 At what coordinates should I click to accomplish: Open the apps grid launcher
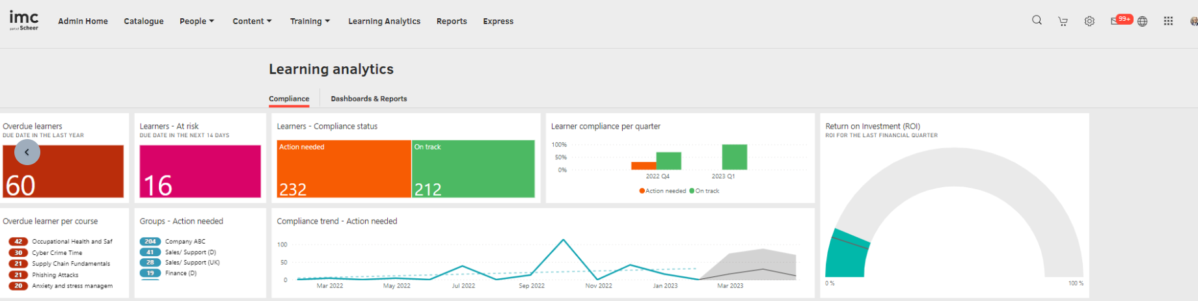pos(1168,21)
